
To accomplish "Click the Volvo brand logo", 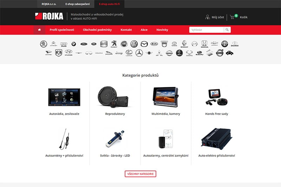I will [220, 53].
